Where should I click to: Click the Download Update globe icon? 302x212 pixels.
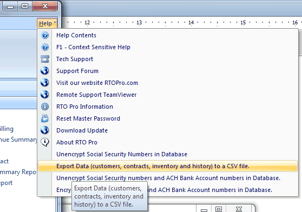pos(45,130)
